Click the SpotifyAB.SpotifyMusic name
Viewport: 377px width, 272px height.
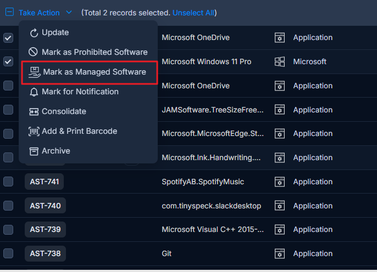tap(203, 182)
